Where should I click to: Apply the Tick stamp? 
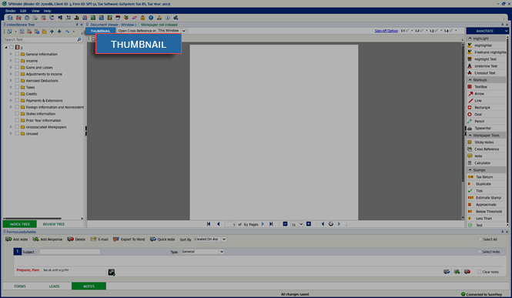[487, 191]
